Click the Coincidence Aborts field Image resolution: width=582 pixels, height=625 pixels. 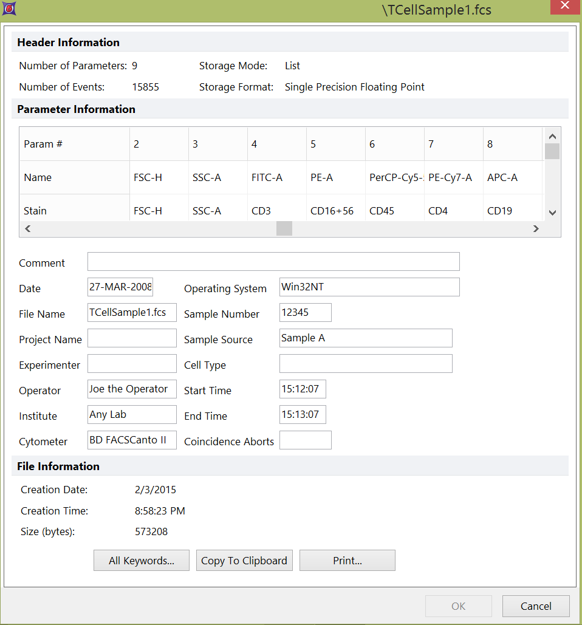pos(305,440)
